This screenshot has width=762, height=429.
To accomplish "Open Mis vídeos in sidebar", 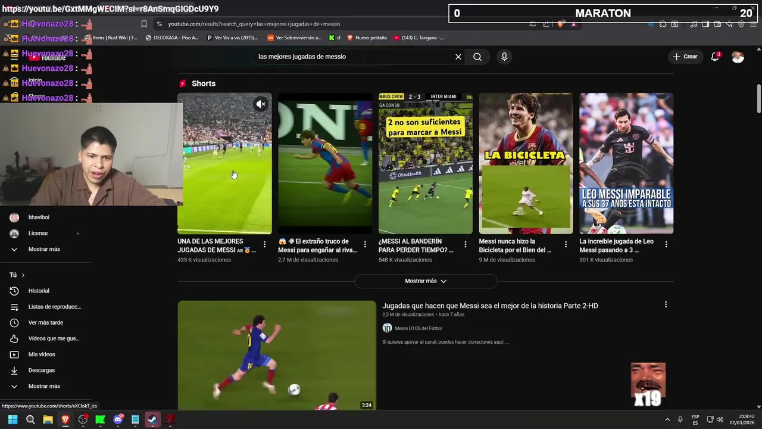I will [42, 355].
